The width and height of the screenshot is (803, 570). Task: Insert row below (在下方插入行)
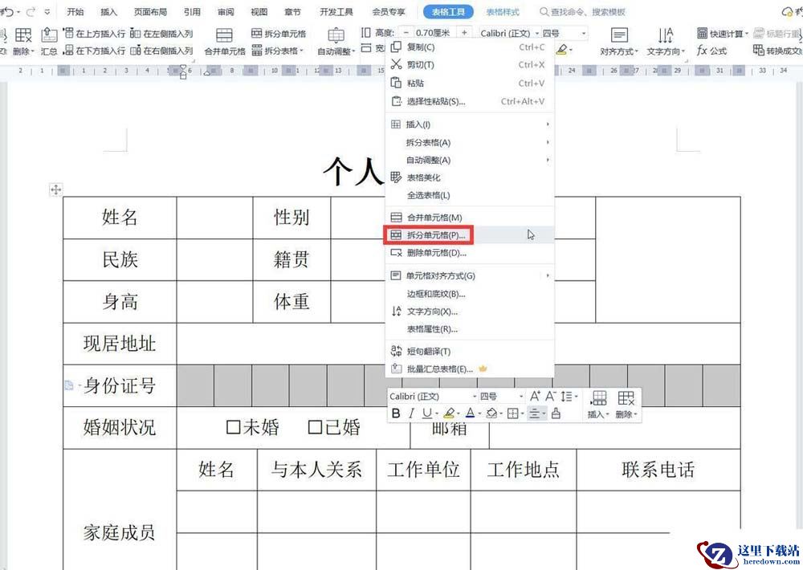click(94, 51)
